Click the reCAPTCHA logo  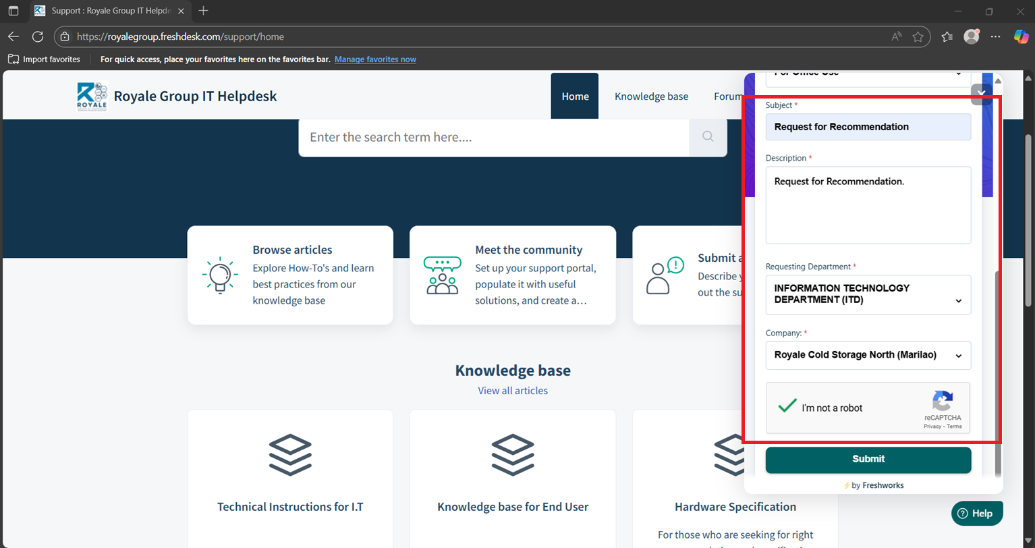click(x=943, y=402)
